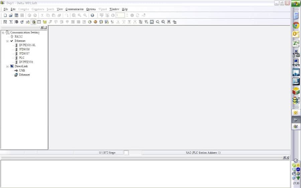Open the Options menu
Viewport: 301px width, 188px height.
[91, 9]
